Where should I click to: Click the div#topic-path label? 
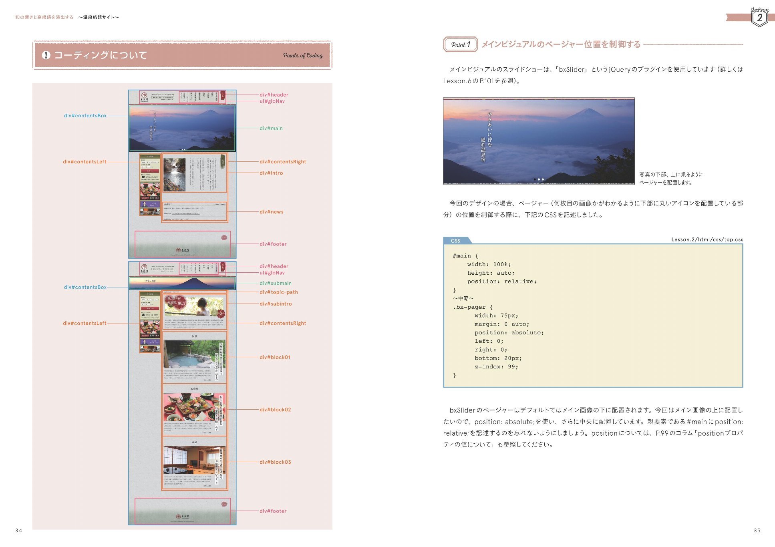coord(278,292)
